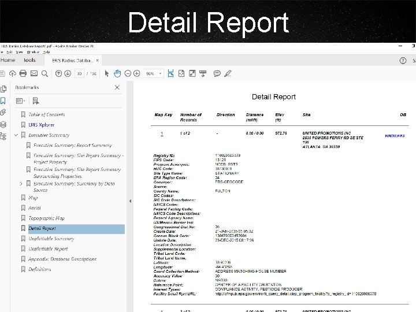Click the page number input field
This screenshot has height=312, width=416.
[x=79, y=73]
